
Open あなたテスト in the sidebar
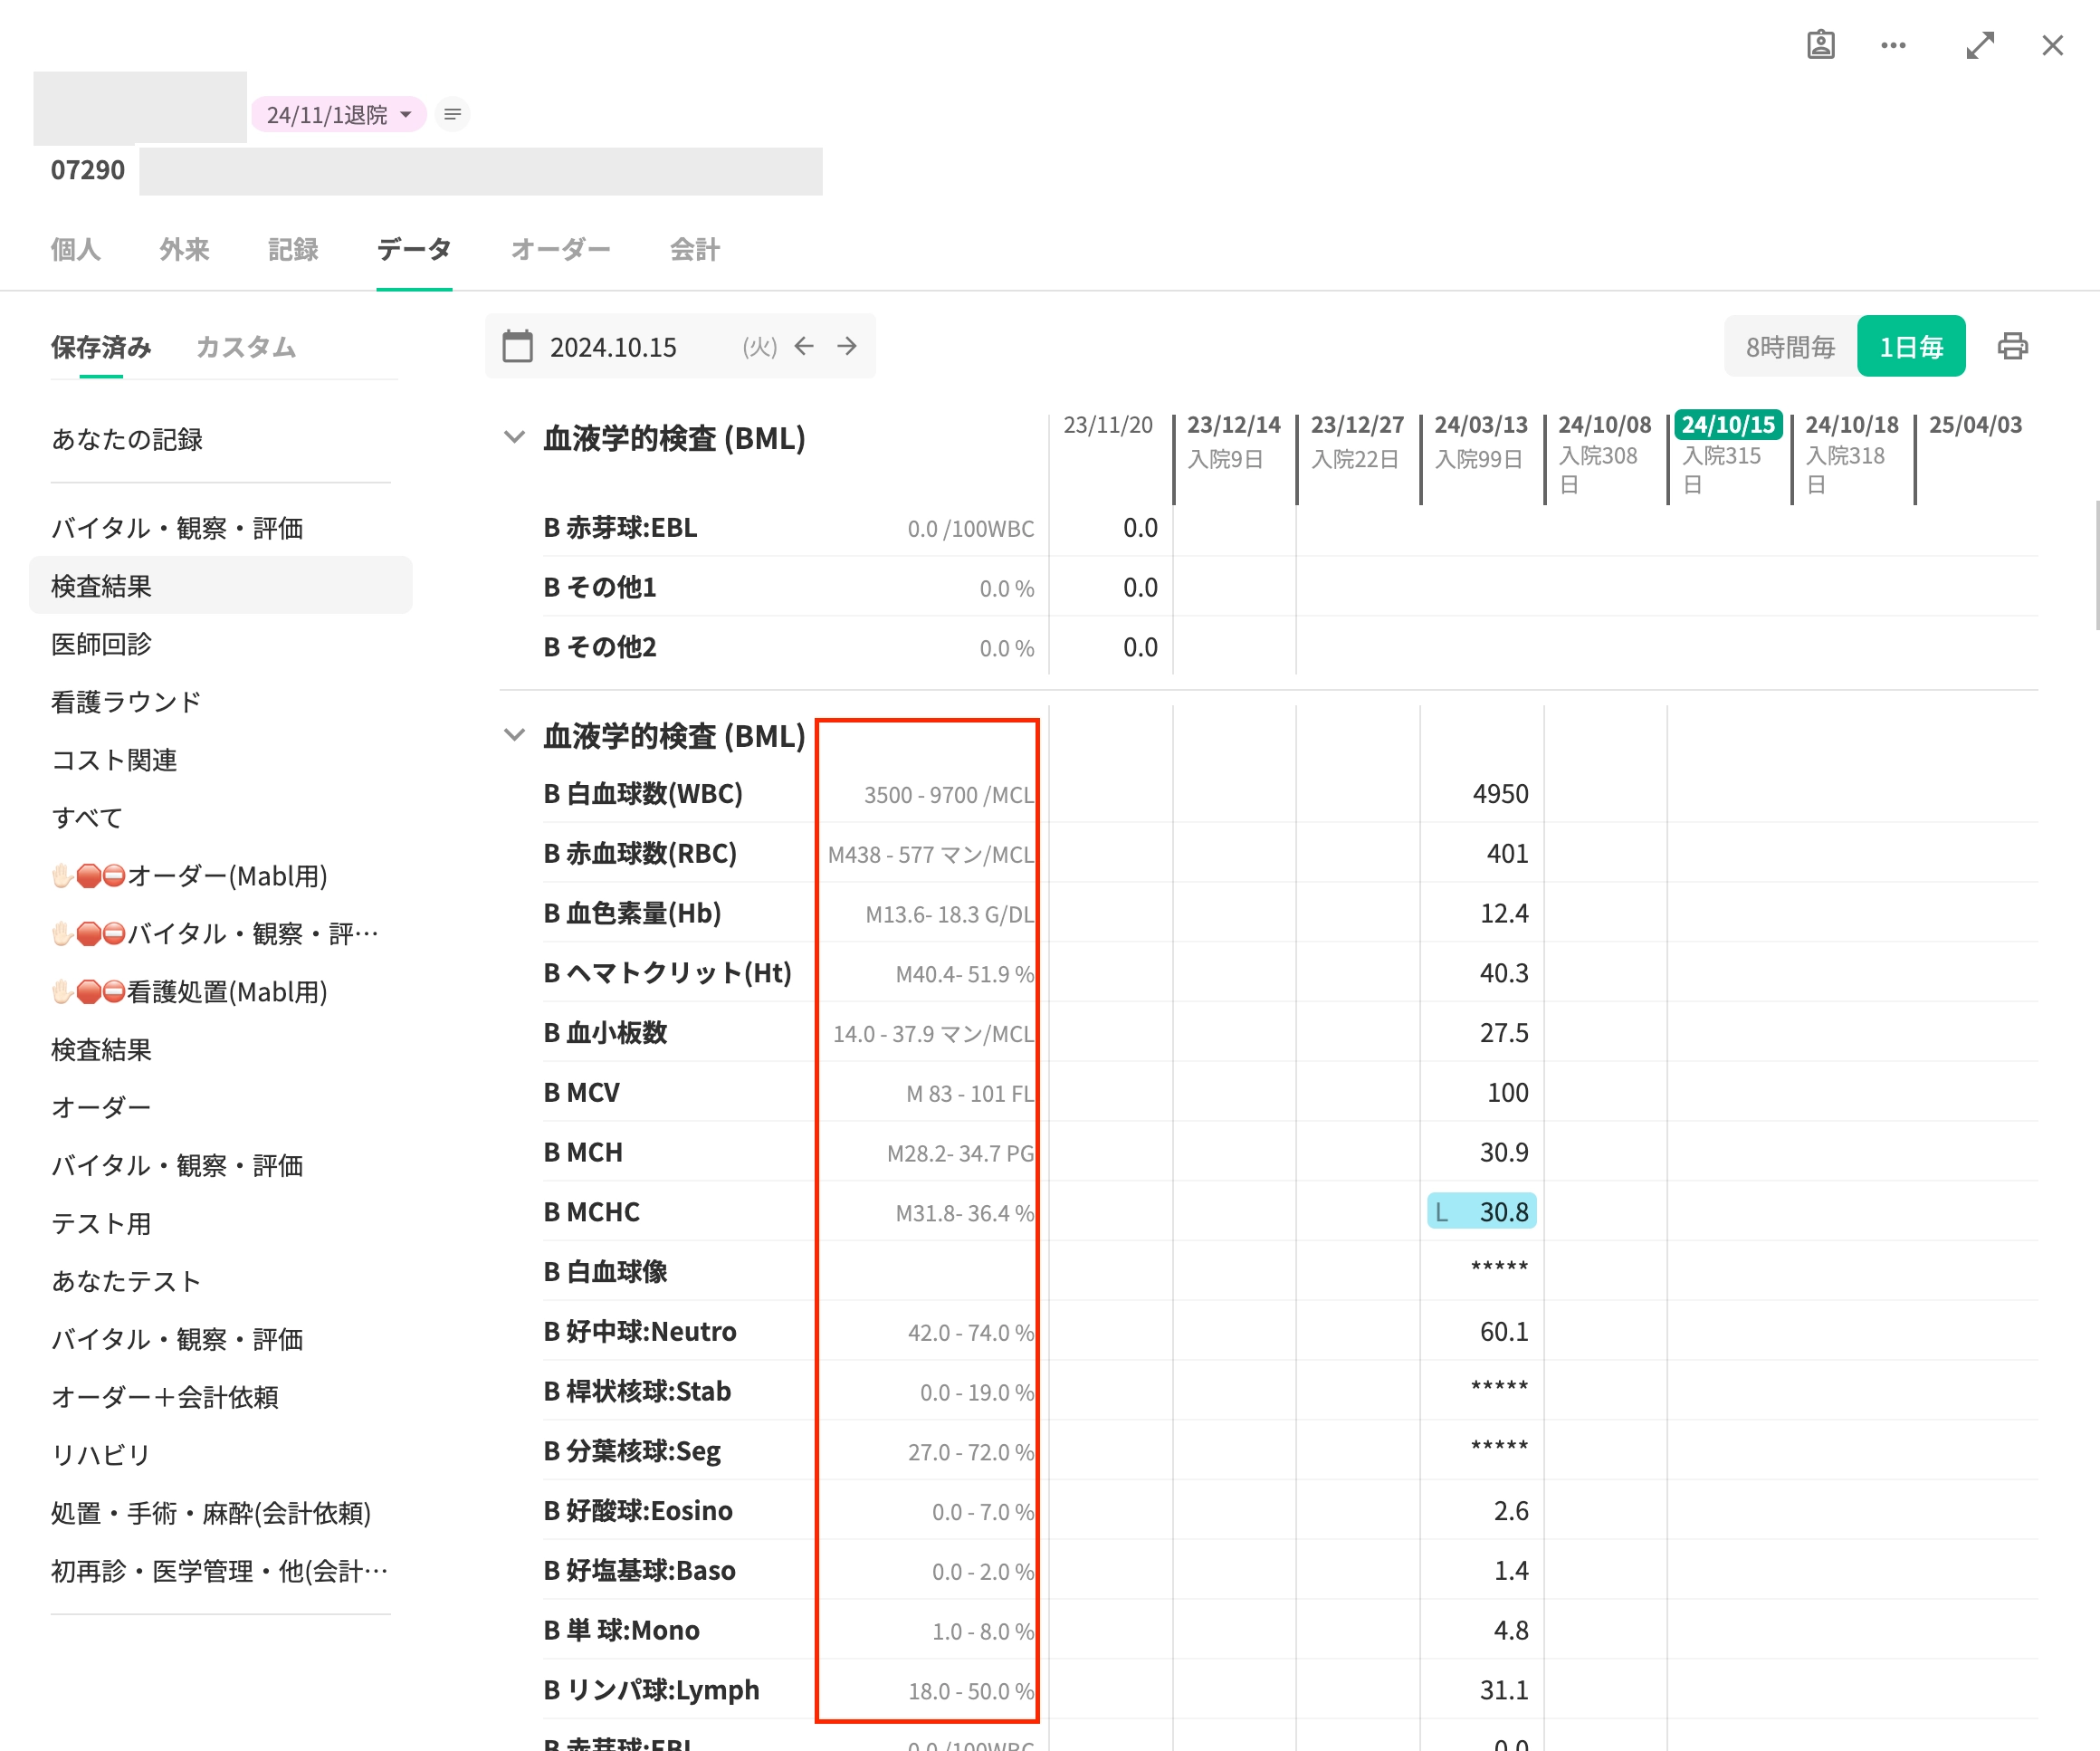tap(126, 1282)
